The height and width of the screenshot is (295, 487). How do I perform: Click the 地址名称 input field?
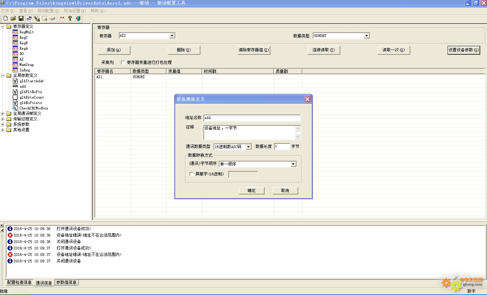tap(252, 118)
